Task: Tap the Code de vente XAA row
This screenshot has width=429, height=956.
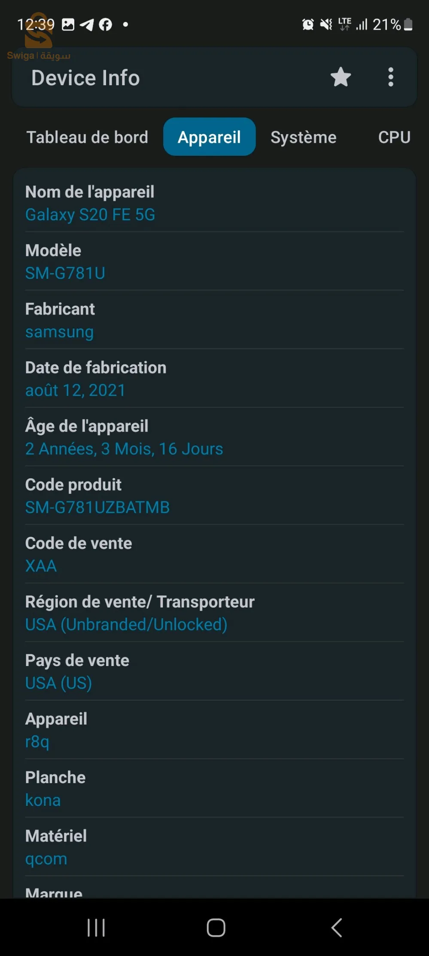Action: pyautogui.click(x=79, y=554)
